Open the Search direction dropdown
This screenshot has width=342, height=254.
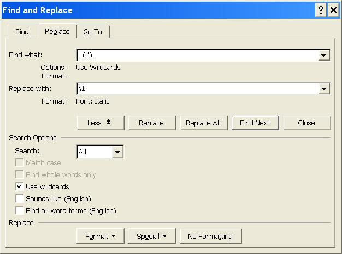pos(117,152)
